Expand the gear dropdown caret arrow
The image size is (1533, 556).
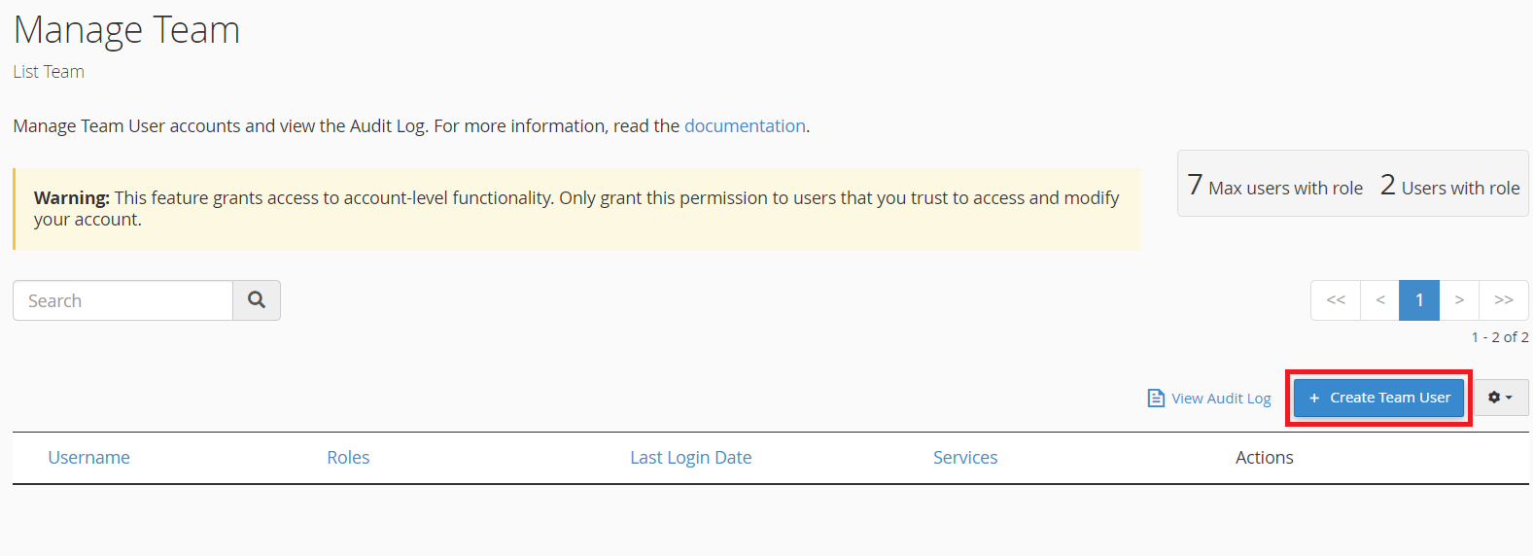point(1509,398)
